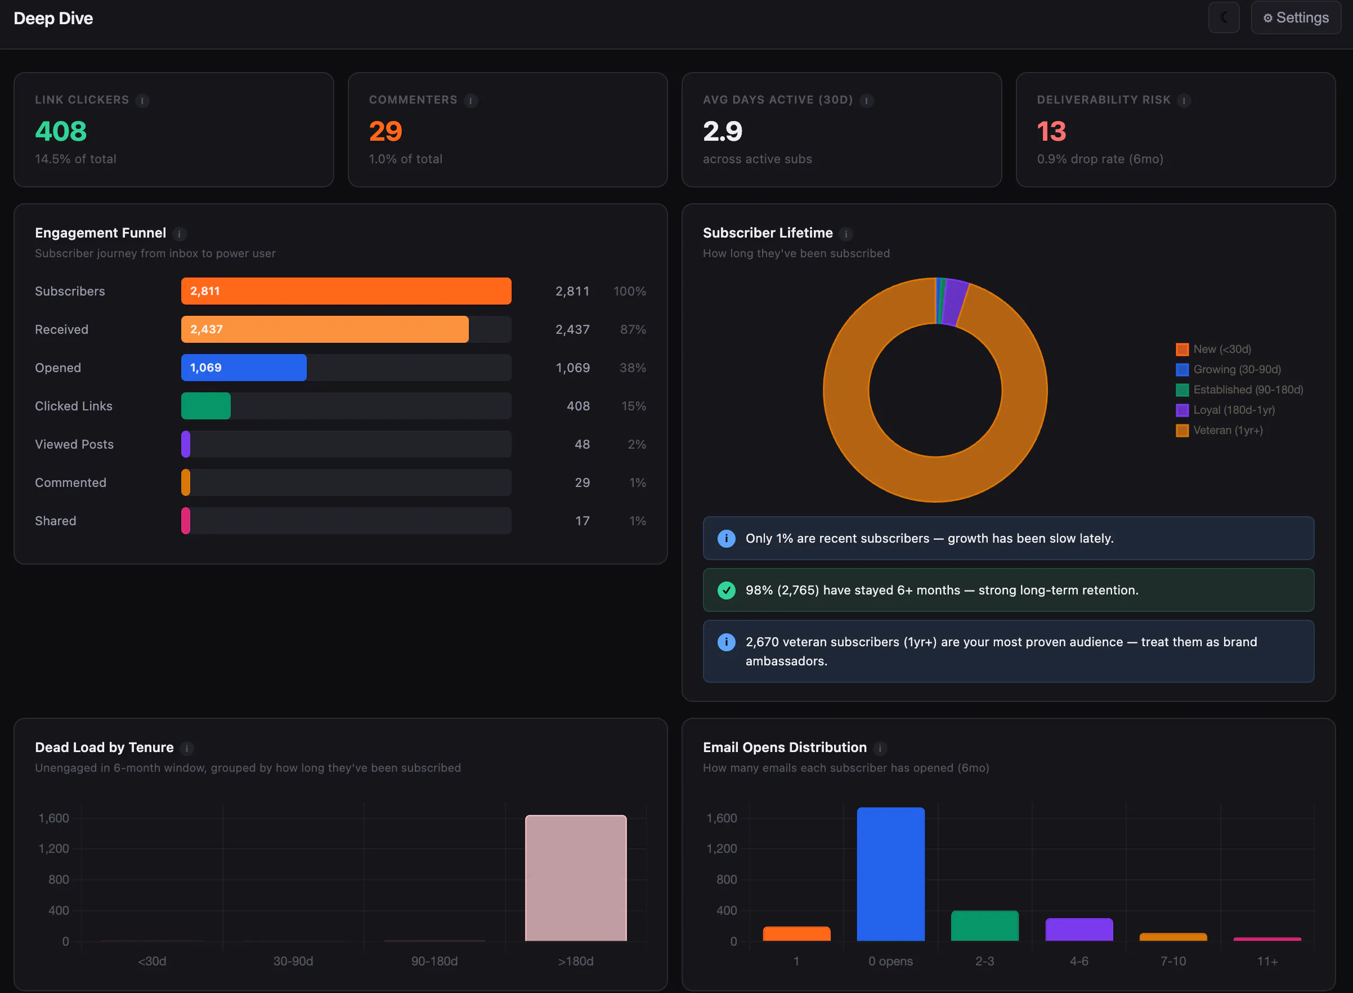Click the 'Only 1% are recent subscribers' message
Viewport: 1353px width, 993px height.
(929, 539)
